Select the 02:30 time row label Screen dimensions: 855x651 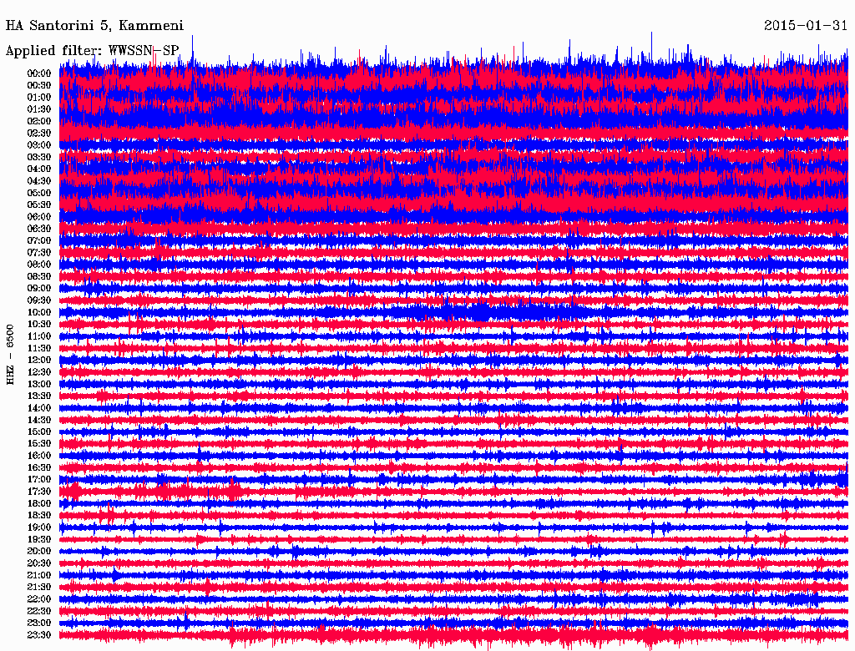(x=39, y=133)
